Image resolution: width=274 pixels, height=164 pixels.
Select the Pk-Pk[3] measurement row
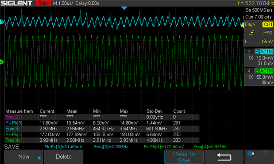click(102, 123)
